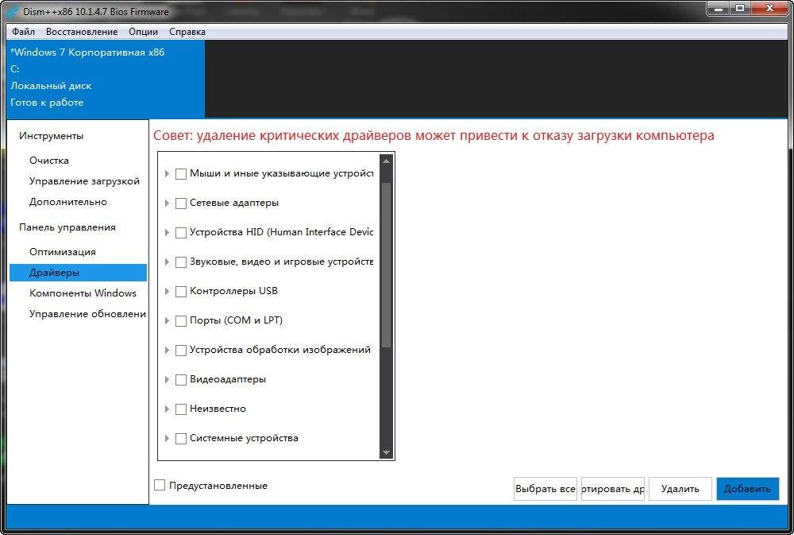Select the Устройства обработки изображений checkbox

click(181, 351)
